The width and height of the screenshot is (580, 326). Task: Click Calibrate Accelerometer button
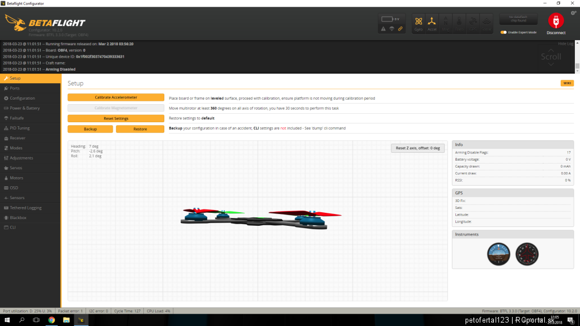tap(116, 97)
